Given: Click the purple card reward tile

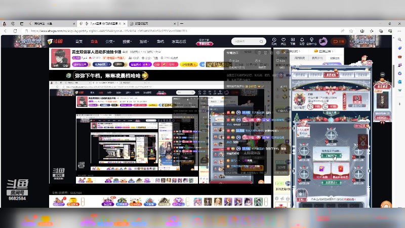Looking at the screenshot, I should (322, 171).
